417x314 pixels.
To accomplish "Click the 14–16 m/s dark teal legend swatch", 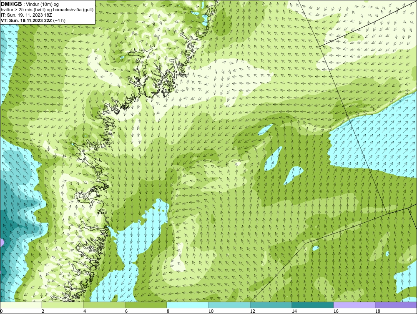I will click(312, 305).
